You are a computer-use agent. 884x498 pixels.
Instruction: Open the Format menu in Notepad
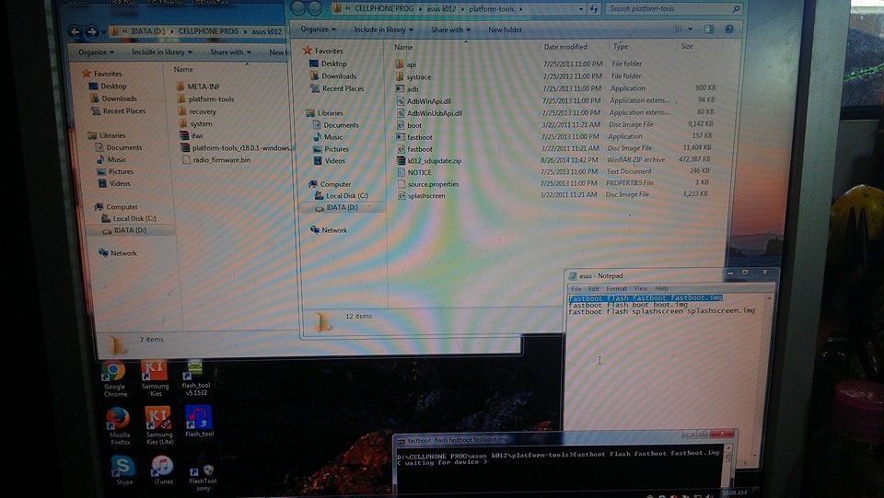click(x=616, y=288)
